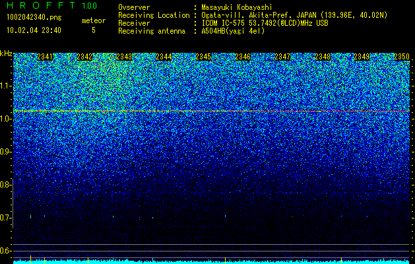Viewport: 415px width, 264px height.
Task: Click the Receiving Location label
Action: (x=154, y=15)
